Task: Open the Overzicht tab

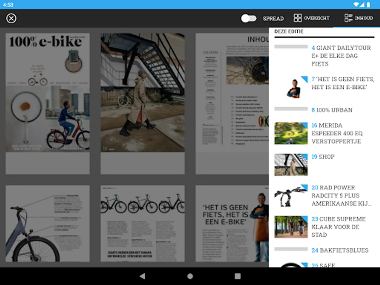Action: (x=312, y=18)
